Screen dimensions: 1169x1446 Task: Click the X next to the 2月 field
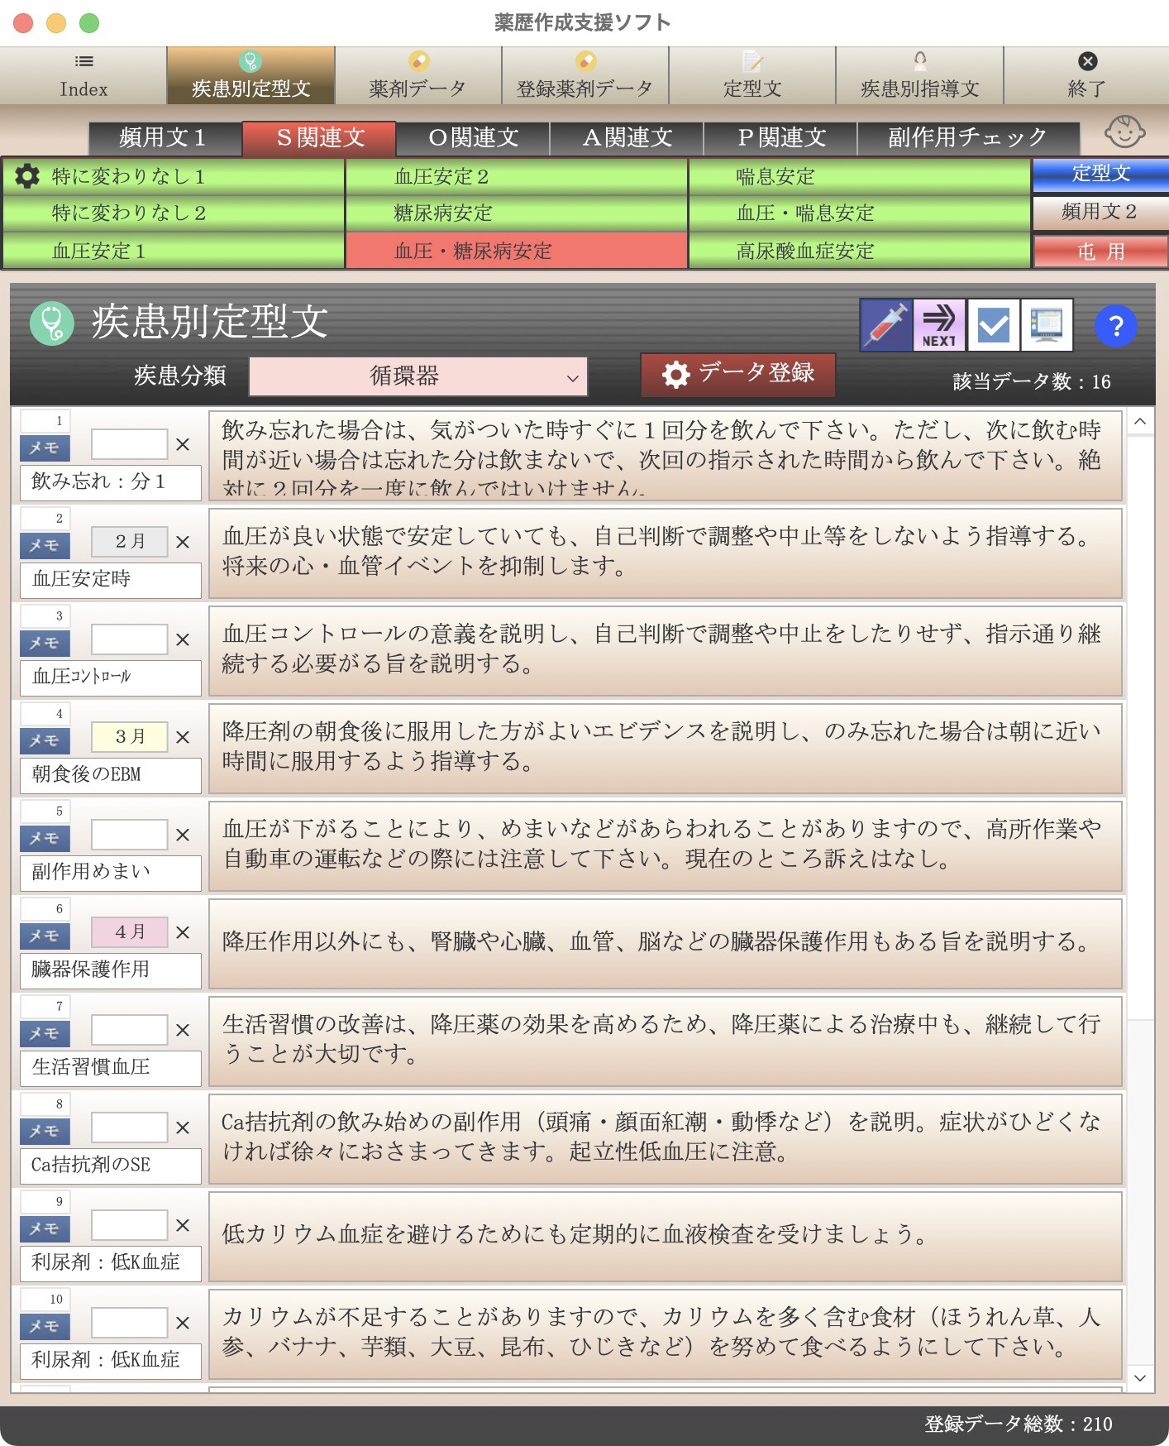pos(183,542)
